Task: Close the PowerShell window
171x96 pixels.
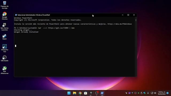Action: (x=134, y=15)
